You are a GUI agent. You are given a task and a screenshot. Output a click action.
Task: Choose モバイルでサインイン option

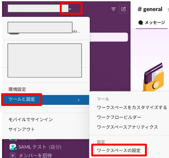(x=30, y=119)
